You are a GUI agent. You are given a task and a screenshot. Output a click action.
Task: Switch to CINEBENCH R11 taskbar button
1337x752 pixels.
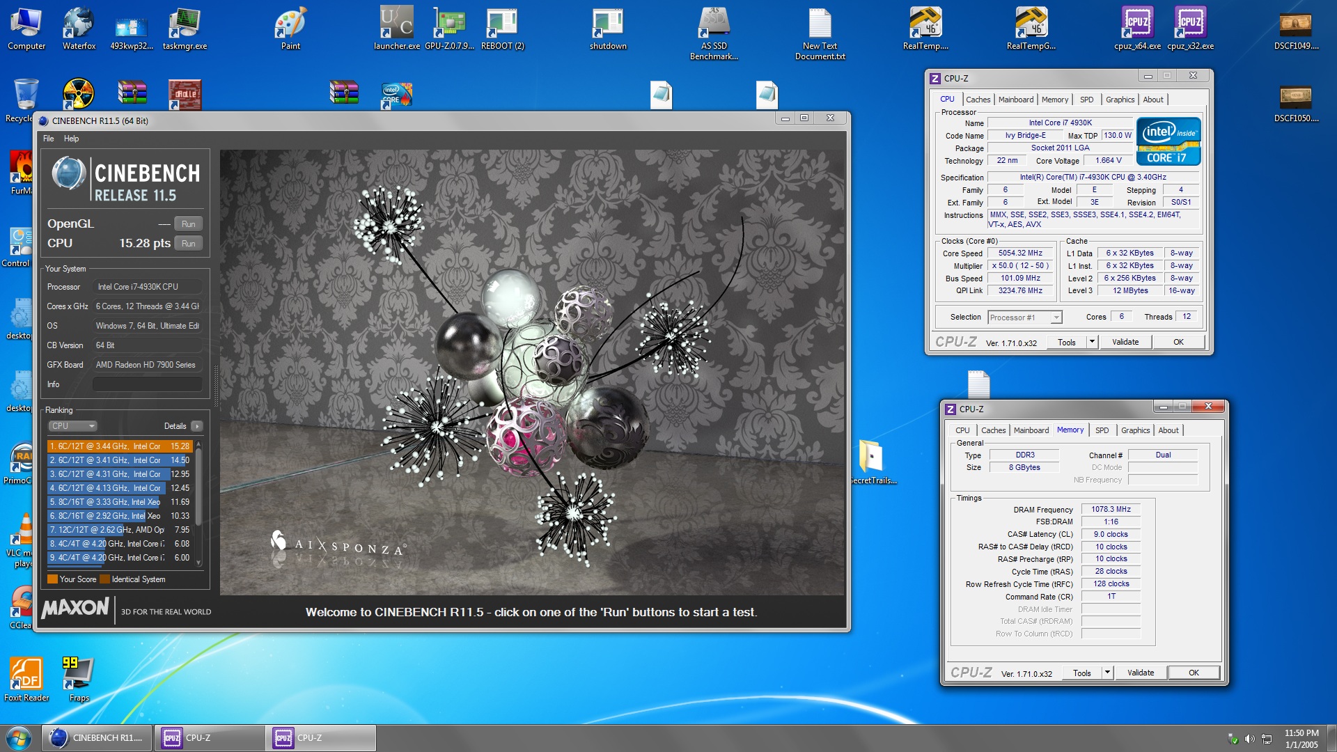point(97,738)
